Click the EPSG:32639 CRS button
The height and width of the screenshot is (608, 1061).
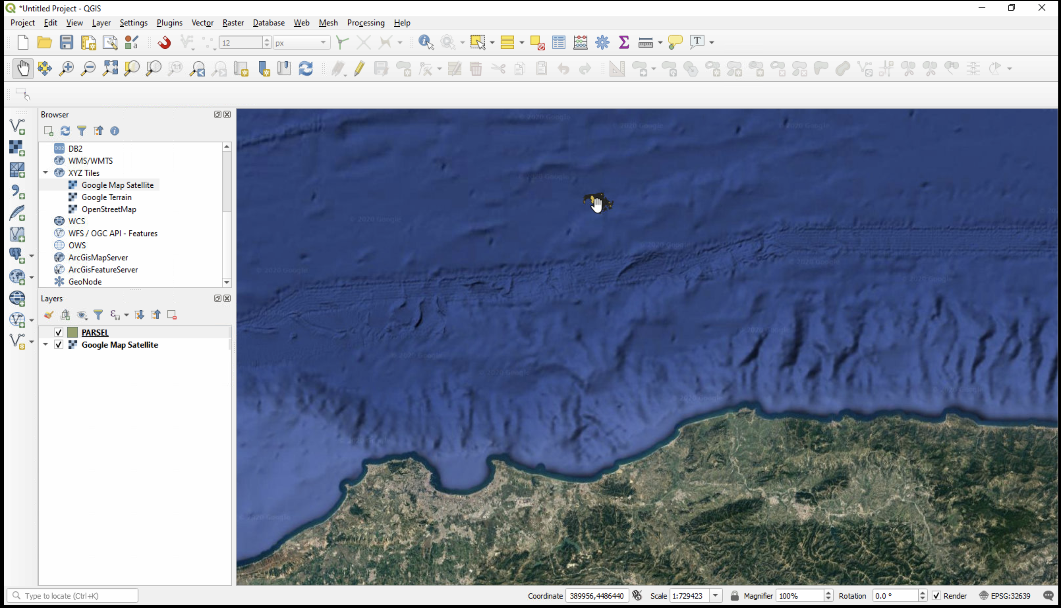tap(1005, 595)
